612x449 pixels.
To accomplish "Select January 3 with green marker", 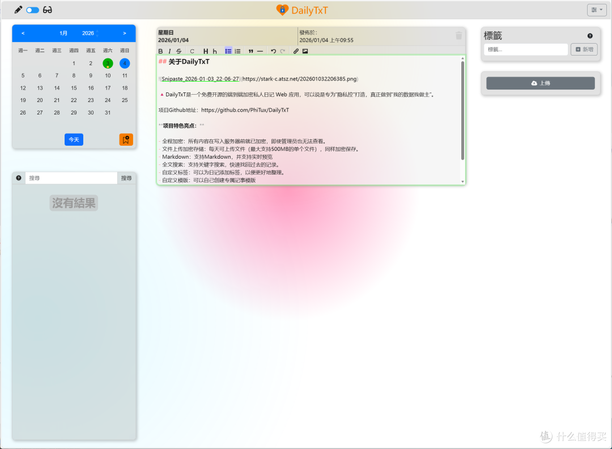I will click(x=108, y=63).
